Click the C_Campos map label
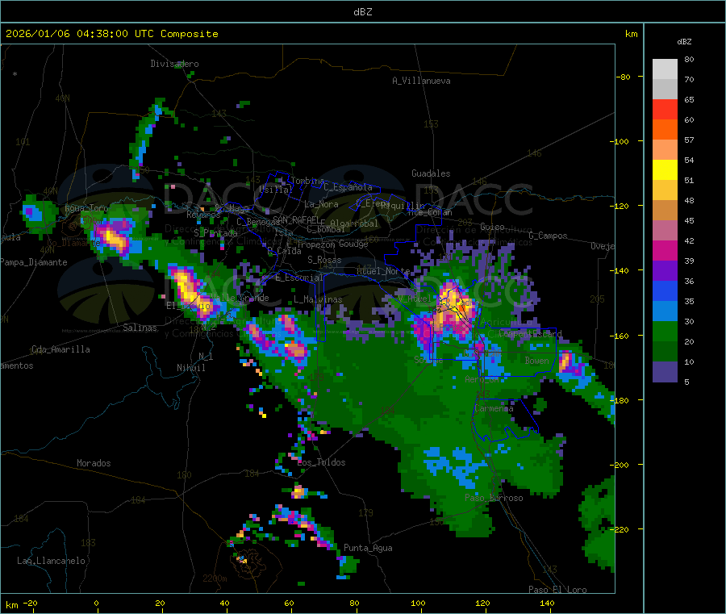The width and height of the screenshot is (726, 614). (549, 236)
